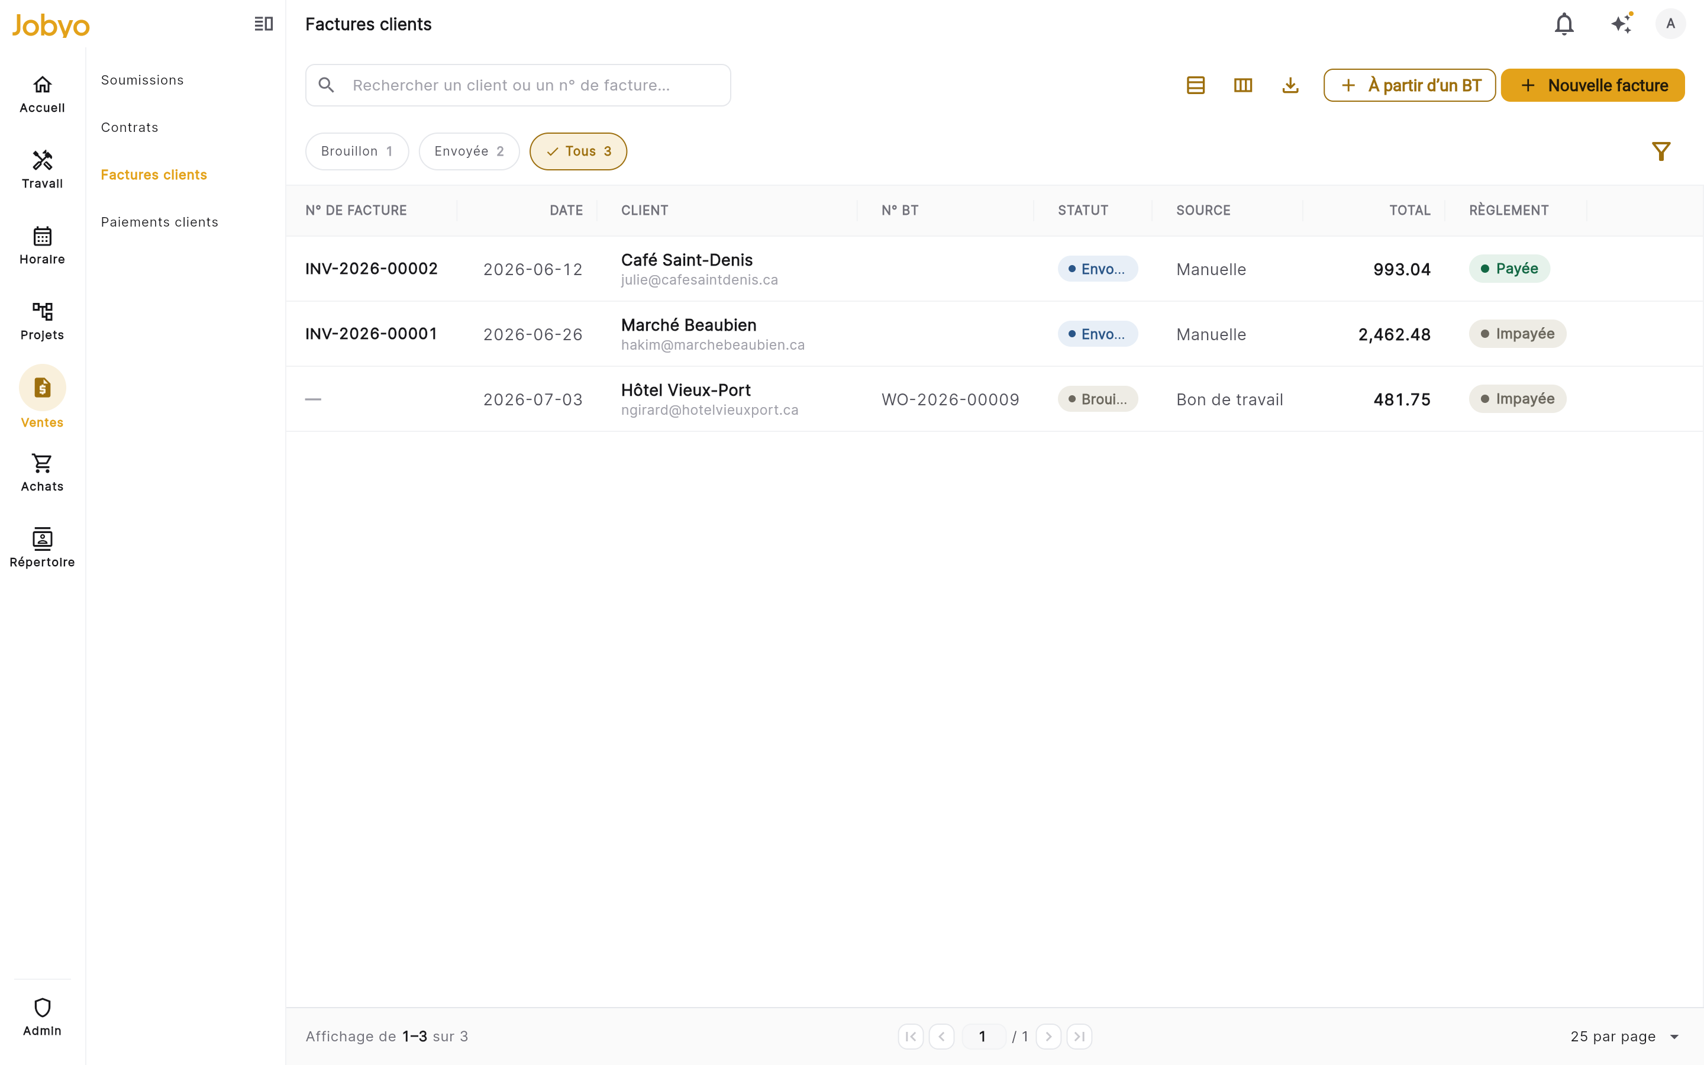The height and width of the screenshot is (1065, 1704).
Task: Click Impayée badge for Hôtel Vieux-Port
Action: 1518,399
